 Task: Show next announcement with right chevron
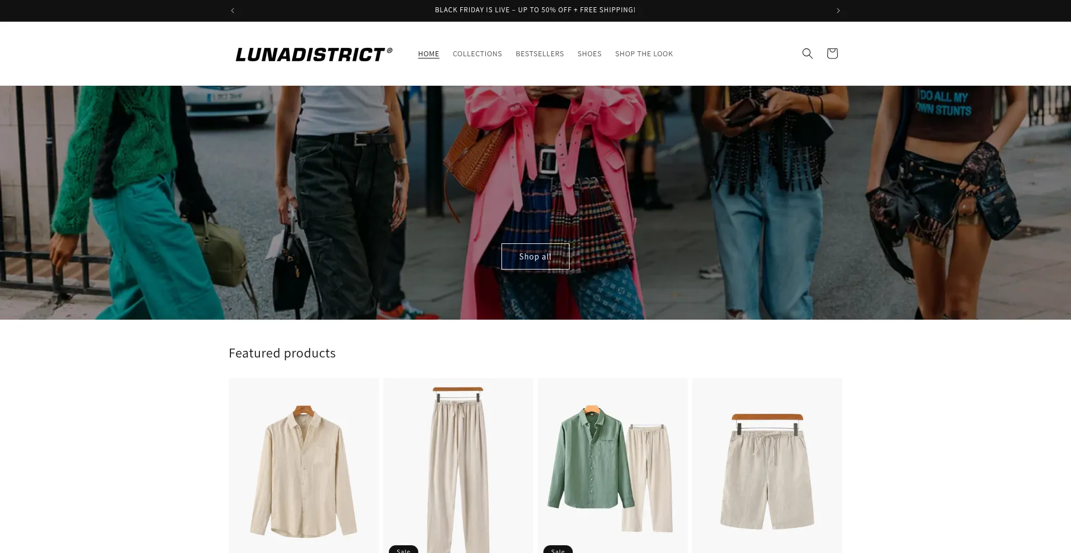tap(838, 11)
